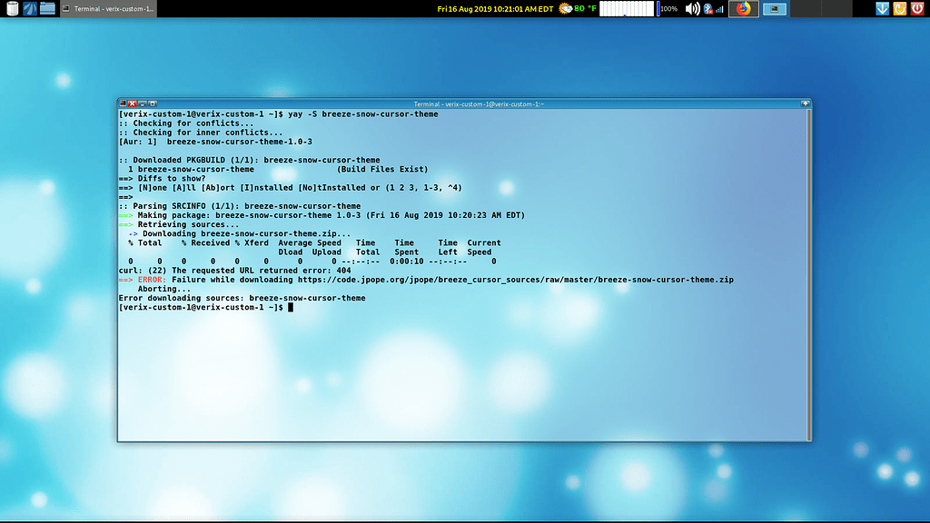This screenshot has height=523, width=930.
Task: Open the file manager folder icon
Action: tap(47, 7)
